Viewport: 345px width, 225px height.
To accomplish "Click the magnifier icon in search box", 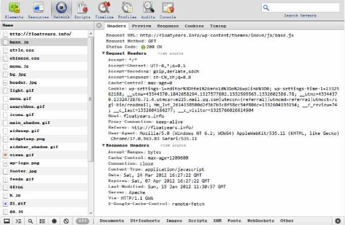I will click(x=266, y=7).
